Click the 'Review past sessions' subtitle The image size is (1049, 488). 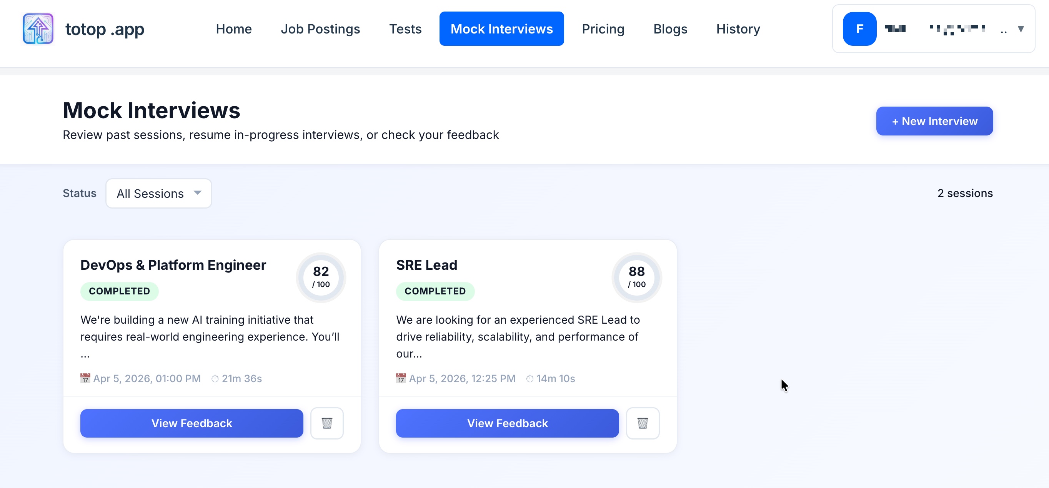pyautogui.click(x=281, y=135)
